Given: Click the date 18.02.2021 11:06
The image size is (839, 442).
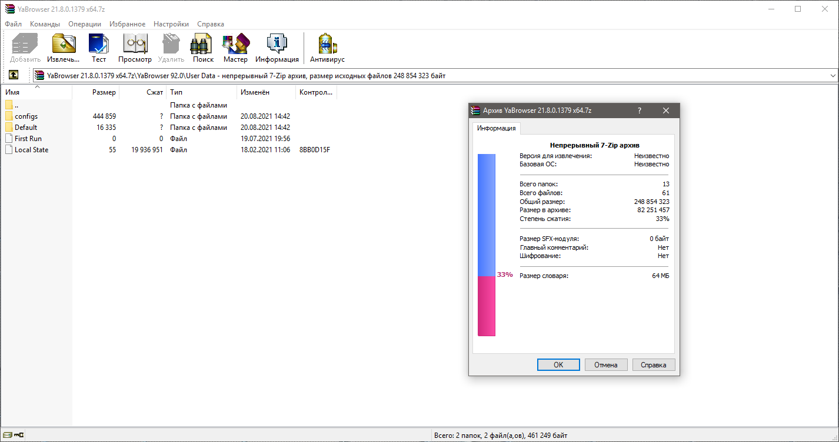Looking at the screenshot, I should pyautogui.click(x=265, y=150).
